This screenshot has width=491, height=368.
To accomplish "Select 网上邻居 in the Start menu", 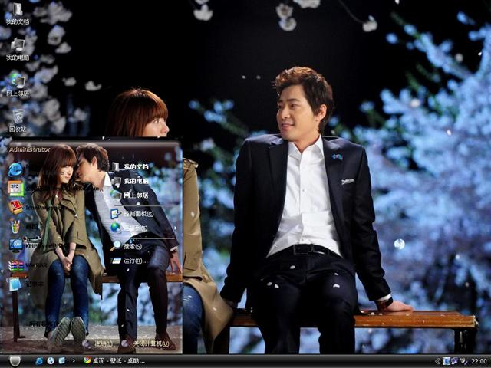I will (130, 195).
